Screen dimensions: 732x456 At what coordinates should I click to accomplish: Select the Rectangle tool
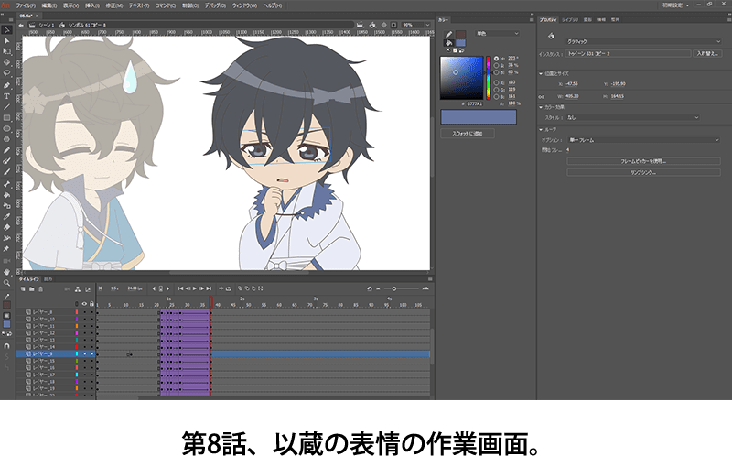tap(6, 118)
